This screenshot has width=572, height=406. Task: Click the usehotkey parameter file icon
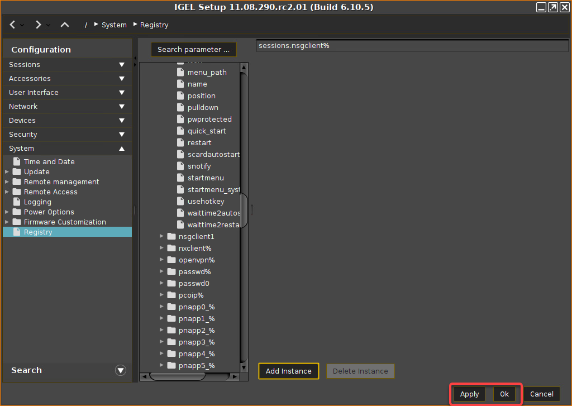pyautogui.click(x=180, y=201)
